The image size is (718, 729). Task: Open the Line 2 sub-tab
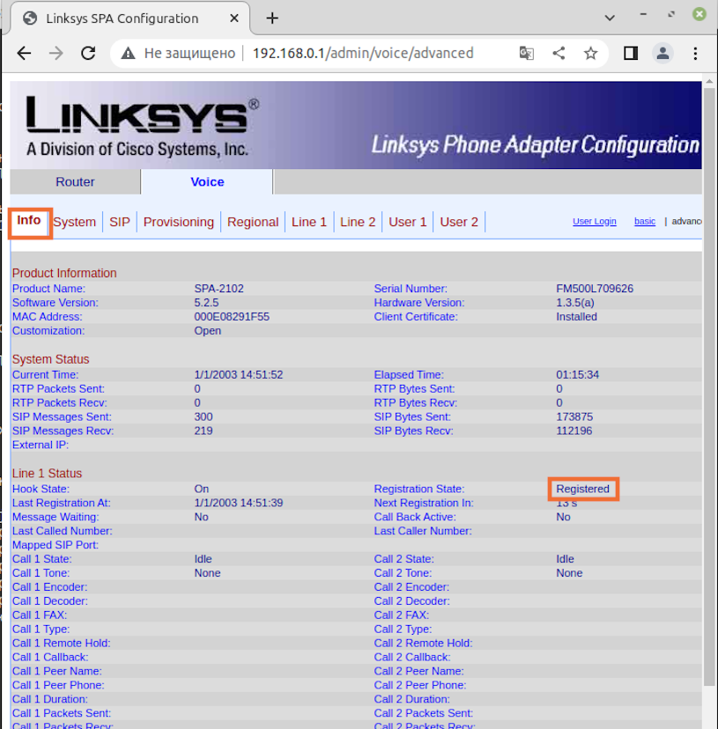click(358, 222)
